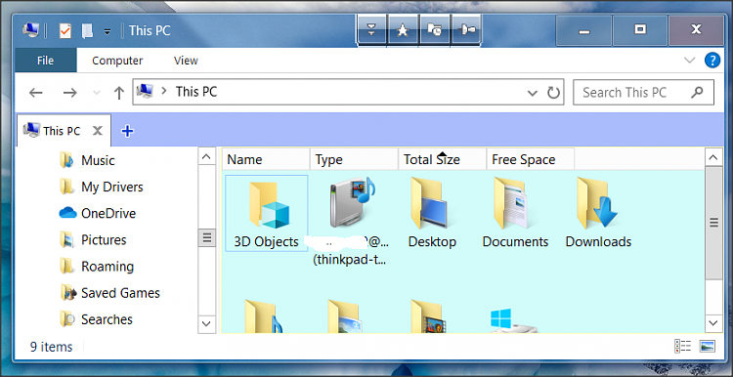733x377 pixels.
Task: Click the pin button in title bar
Action: coord(466,30)
